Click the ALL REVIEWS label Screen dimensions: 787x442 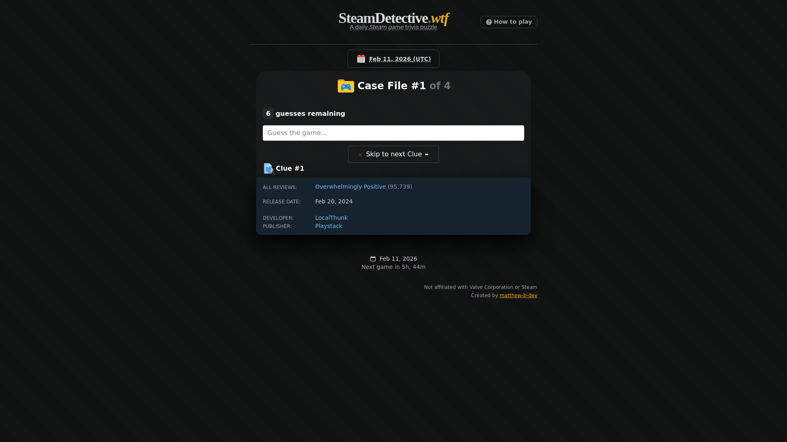point(280,187)
